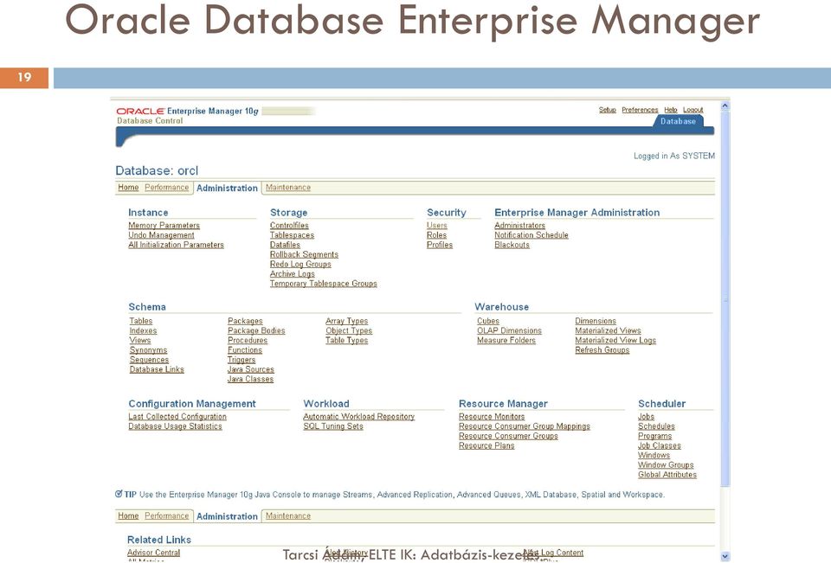Image resolution: width=831 pixels, height=563 pixels.
Task: Open the Sequences link
Action: [150, 360]
